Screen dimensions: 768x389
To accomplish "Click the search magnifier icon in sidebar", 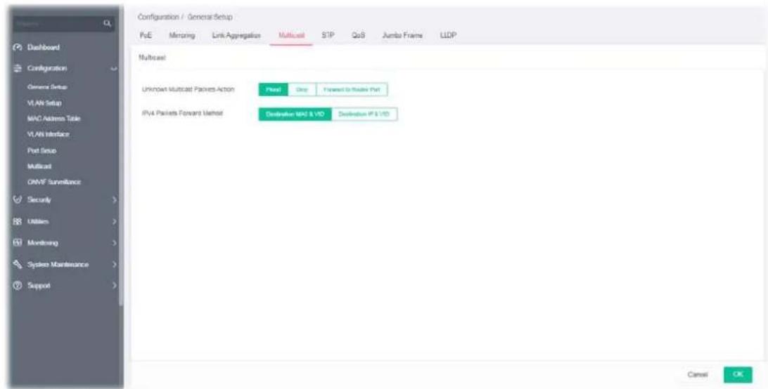I will [x=108, y=23].
